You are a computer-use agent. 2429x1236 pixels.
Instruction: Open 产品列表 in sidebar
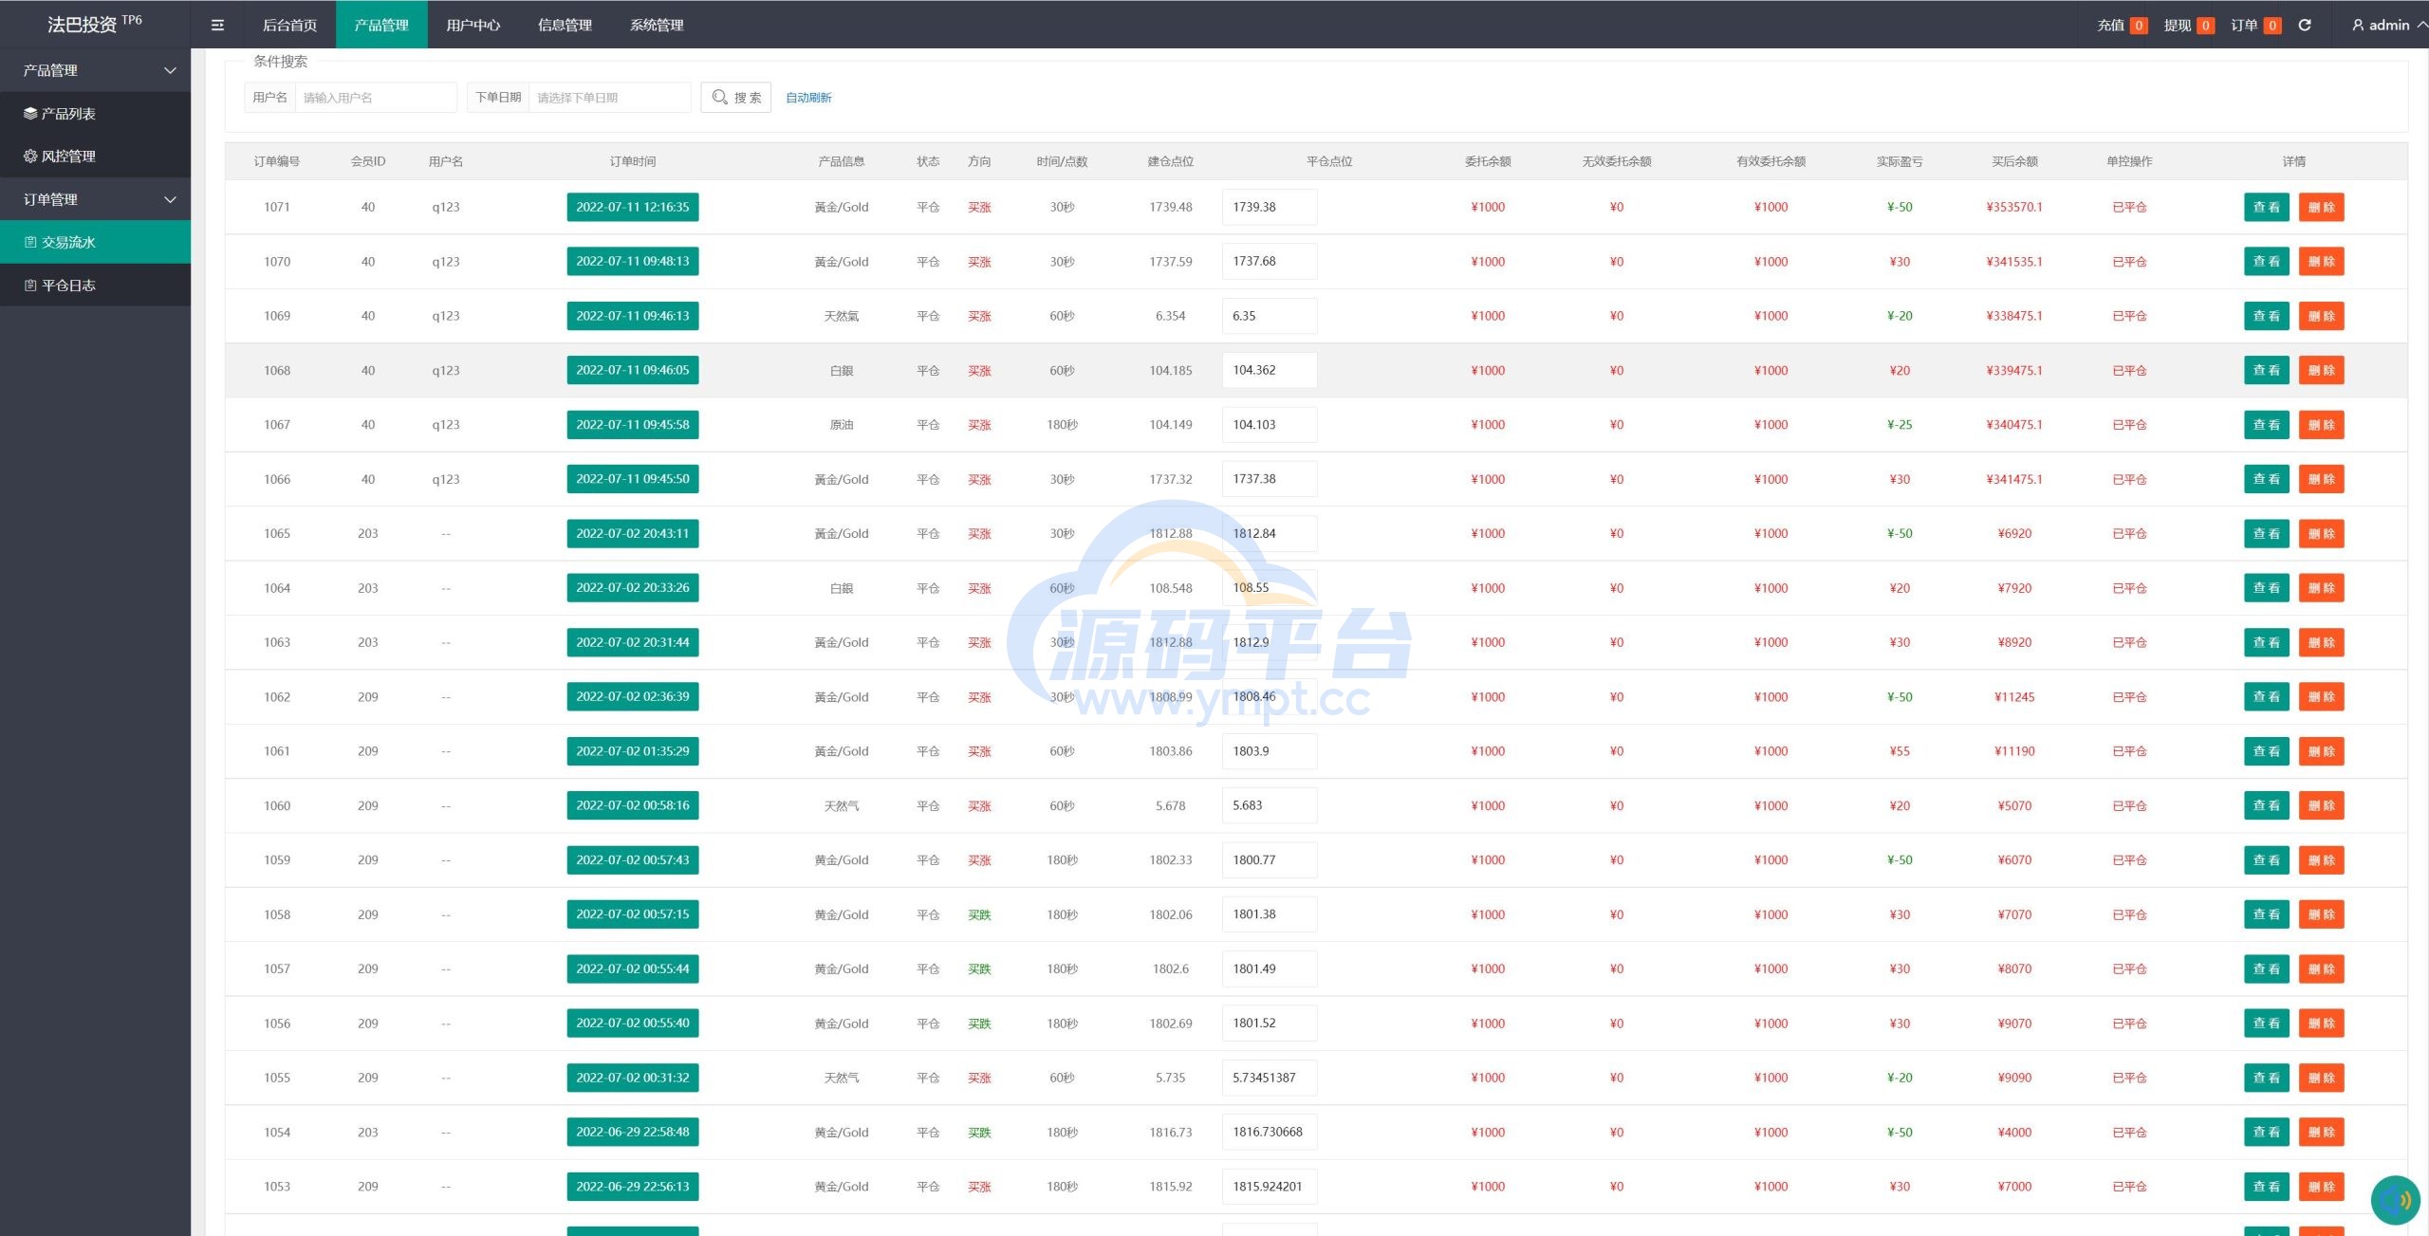[x=95, y=113]
